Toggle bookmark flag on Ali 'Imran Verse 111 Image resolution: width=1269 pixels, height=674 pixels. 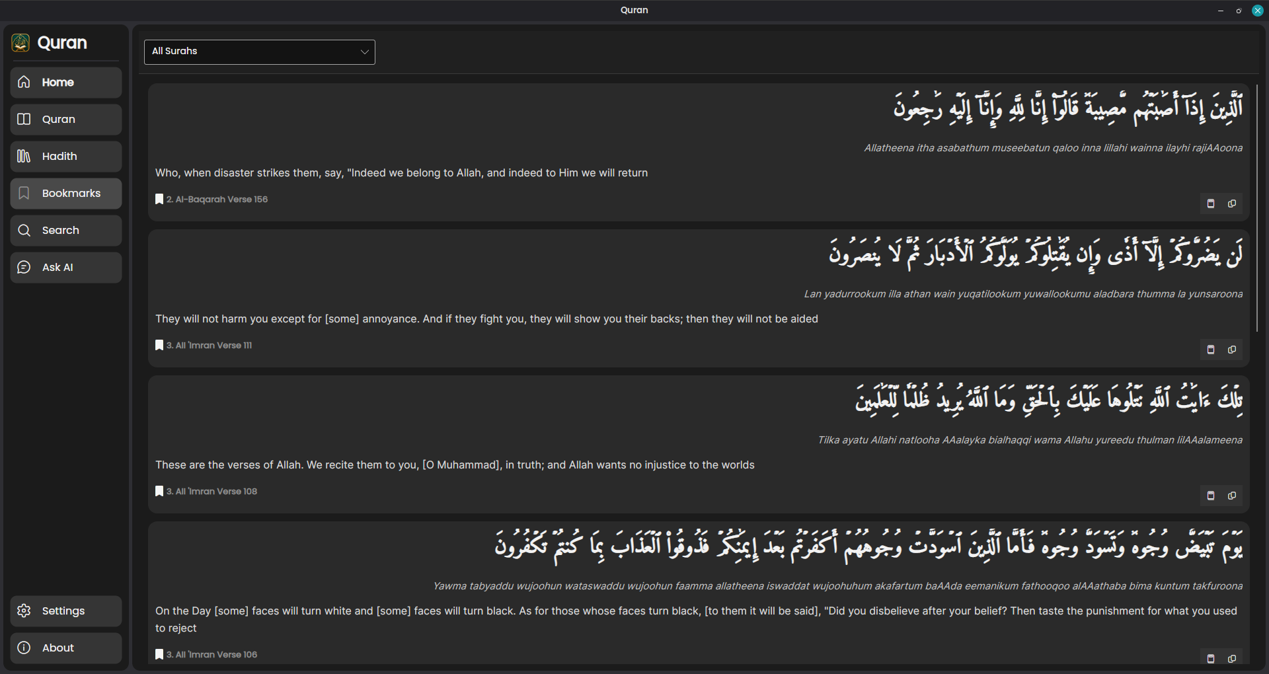[159, 345]
